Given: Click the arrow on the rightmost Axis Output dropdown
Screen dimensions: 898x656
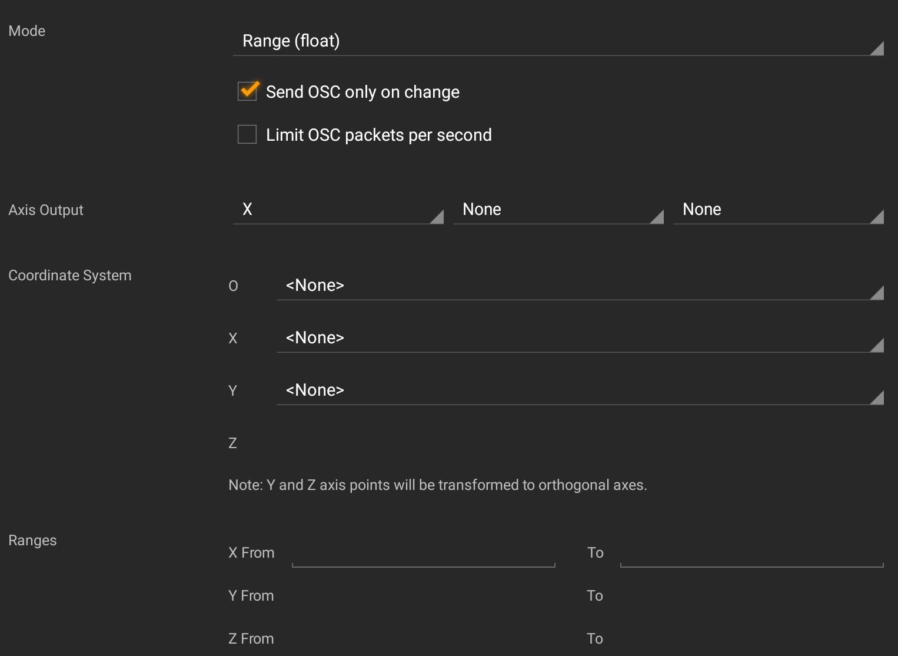Looking at the screenshot, I should tap(877, 217).
